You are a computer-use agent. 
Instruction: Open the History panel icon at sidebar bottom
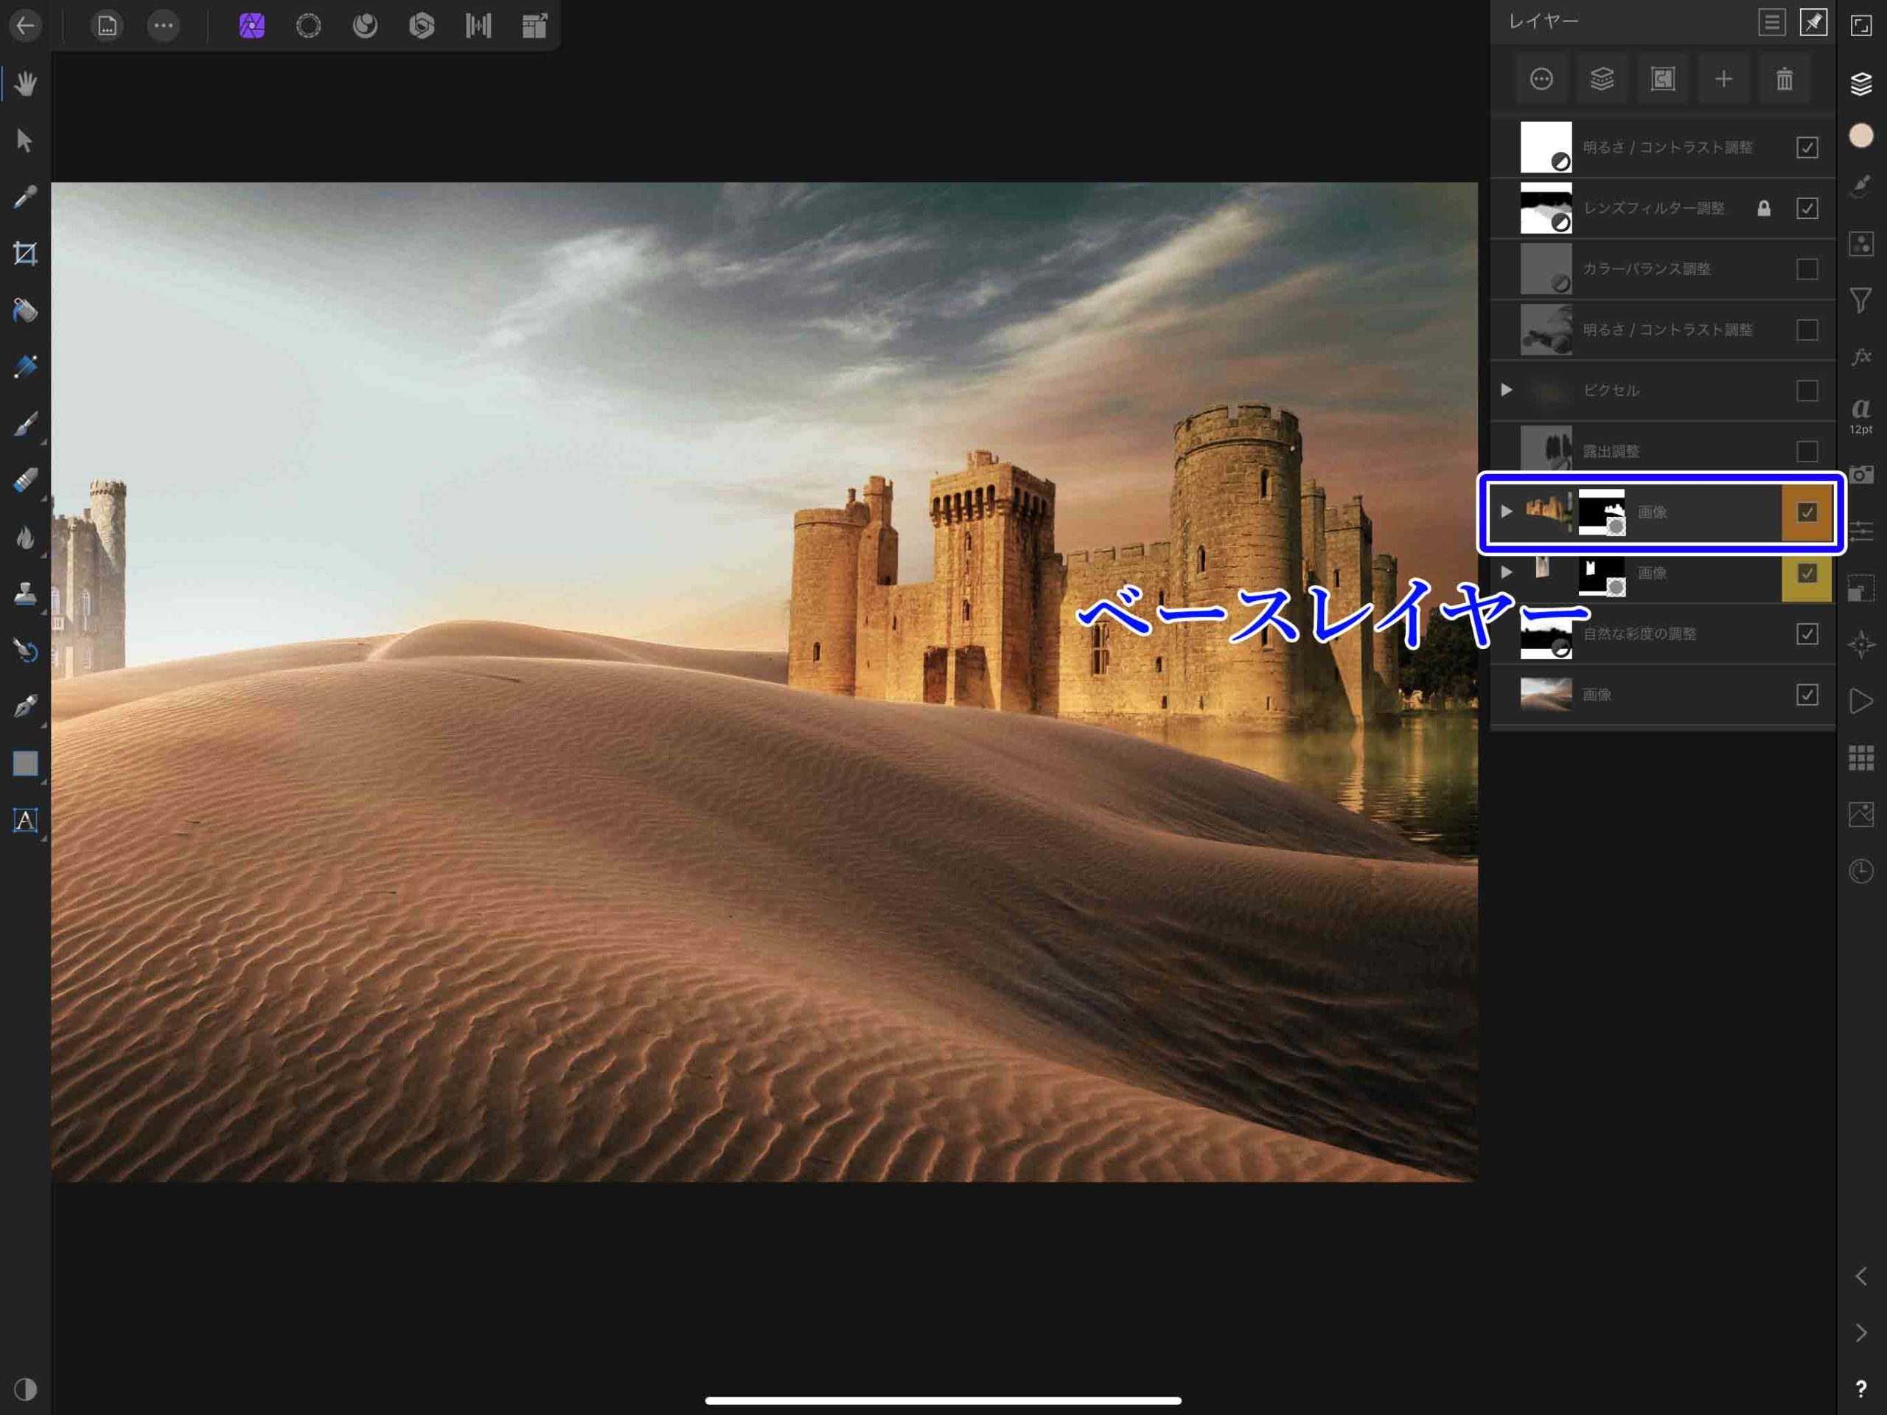tap(1862, 872)
